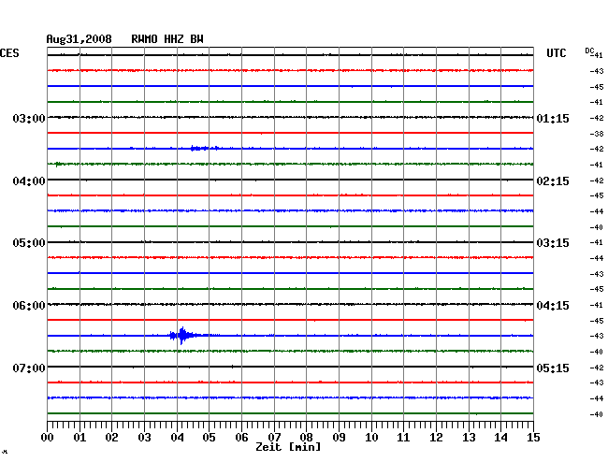Image resolution: width=608 pixels, height=462 pixels.
Task: Click the channel name HHZ
Action: (174, 39)
